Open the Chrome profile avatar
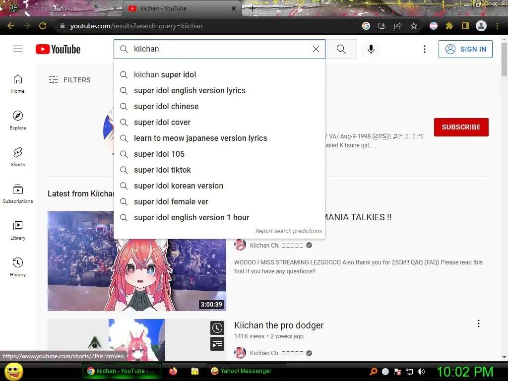Viewport: 508px width, 381px height. [481, 26]
